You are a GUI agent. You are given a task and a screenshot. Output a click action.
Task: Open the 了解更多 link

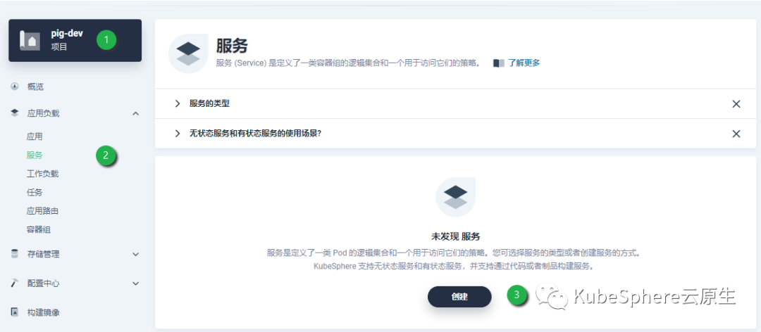point(524,63)
